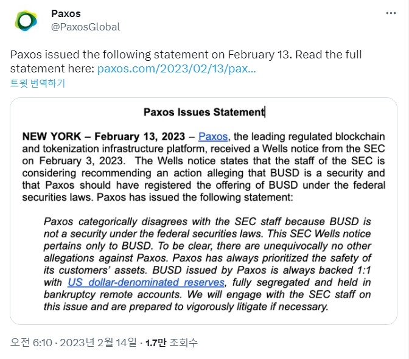409x359 pixels.
Task: Follow the US dollar-denominated reserves link
Action: point(146,282)
